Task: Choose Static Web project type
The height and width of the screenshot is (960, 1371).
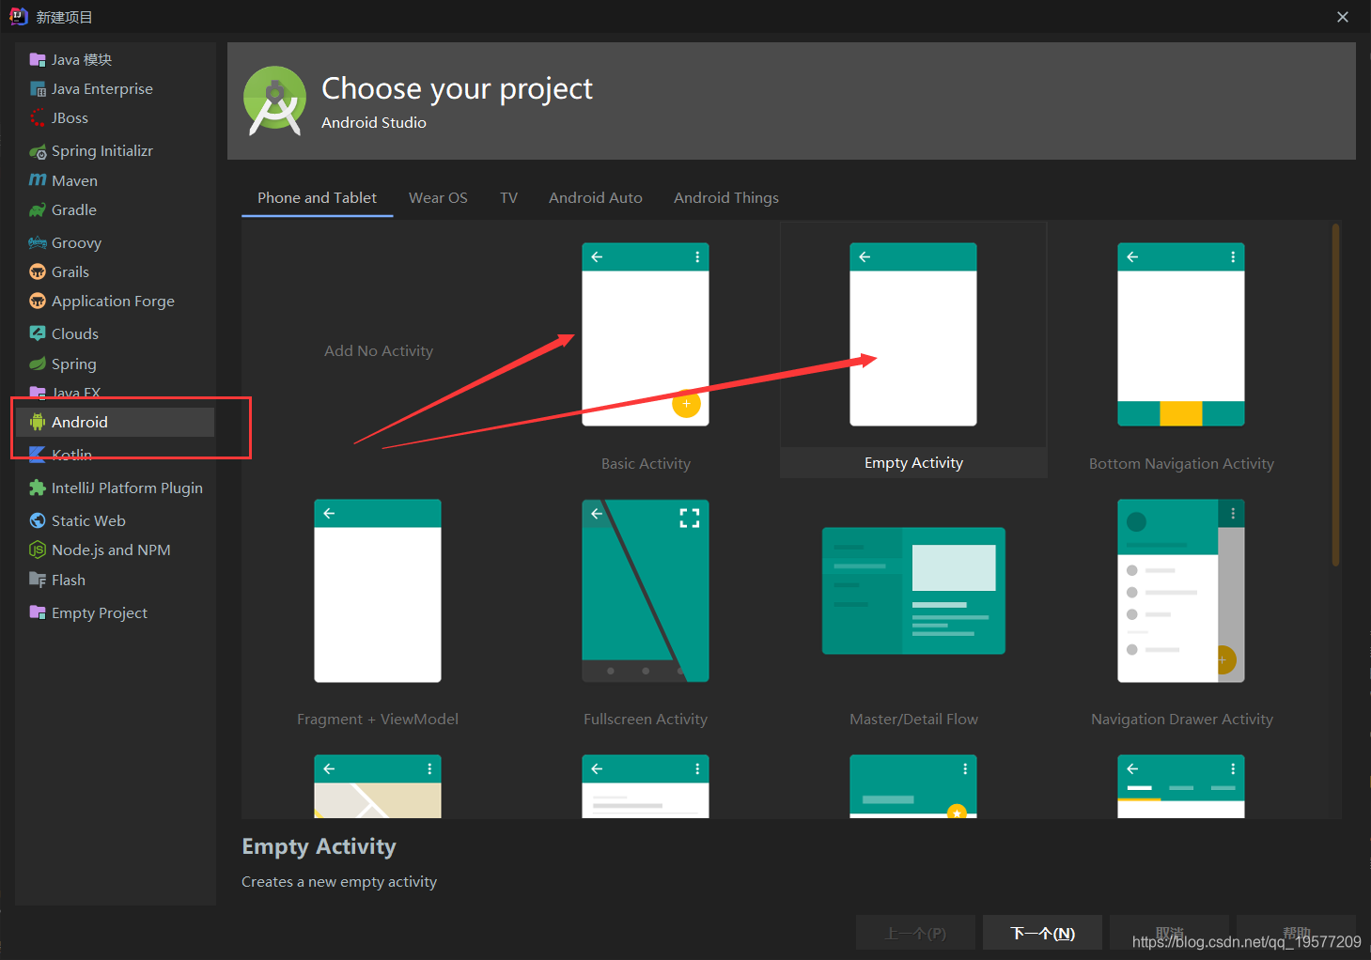Action: tap(88, 520)
